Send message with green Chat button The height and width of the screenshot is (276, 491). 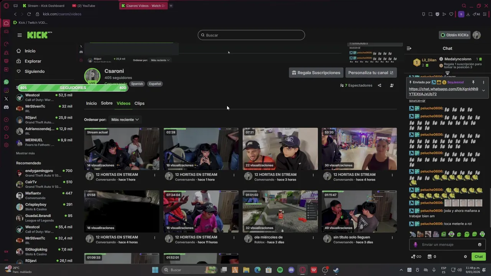(479, 257)
